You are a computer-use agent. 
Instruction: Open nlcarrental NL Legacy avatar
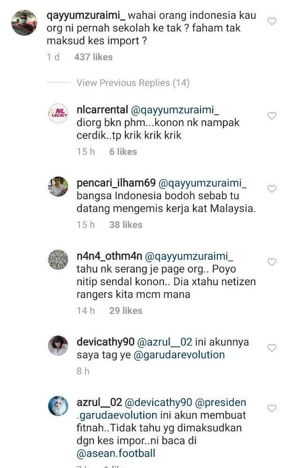(58, 113)
